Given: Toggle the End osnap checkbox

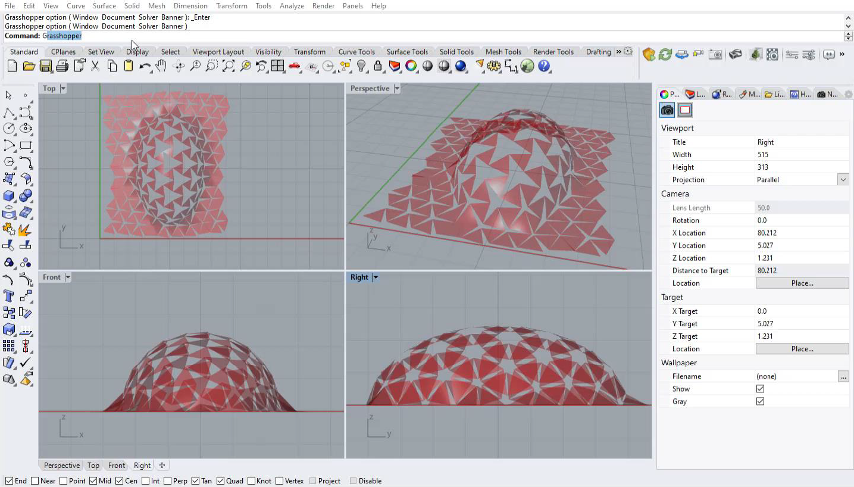Looking at the screenshot, I should click(x=9, y=481).
